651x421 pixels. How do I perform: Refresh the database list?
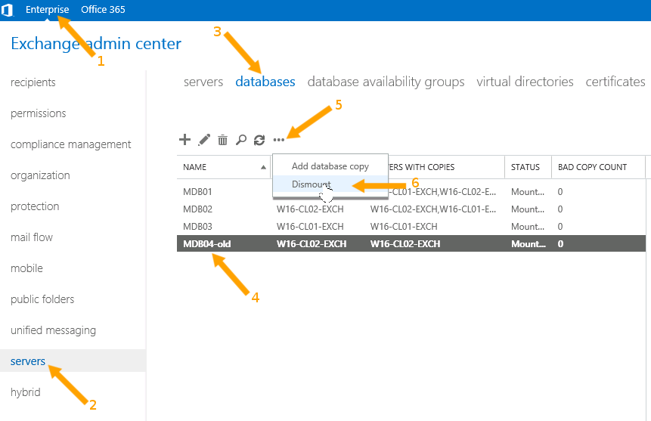(259, 141)
